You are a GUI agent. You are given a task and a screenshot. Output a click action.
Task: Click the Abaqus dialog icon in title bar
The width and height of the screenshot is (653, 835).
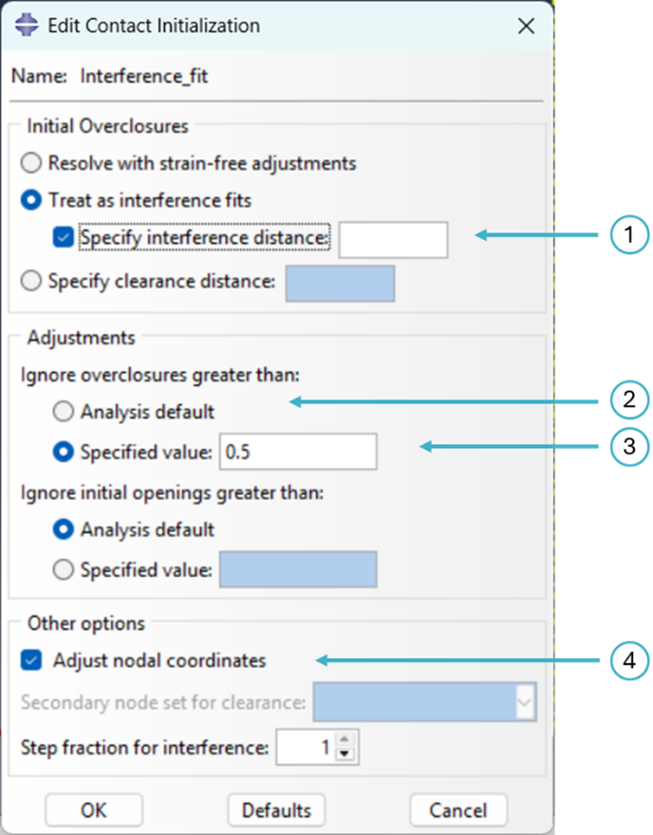coord(25,26)
